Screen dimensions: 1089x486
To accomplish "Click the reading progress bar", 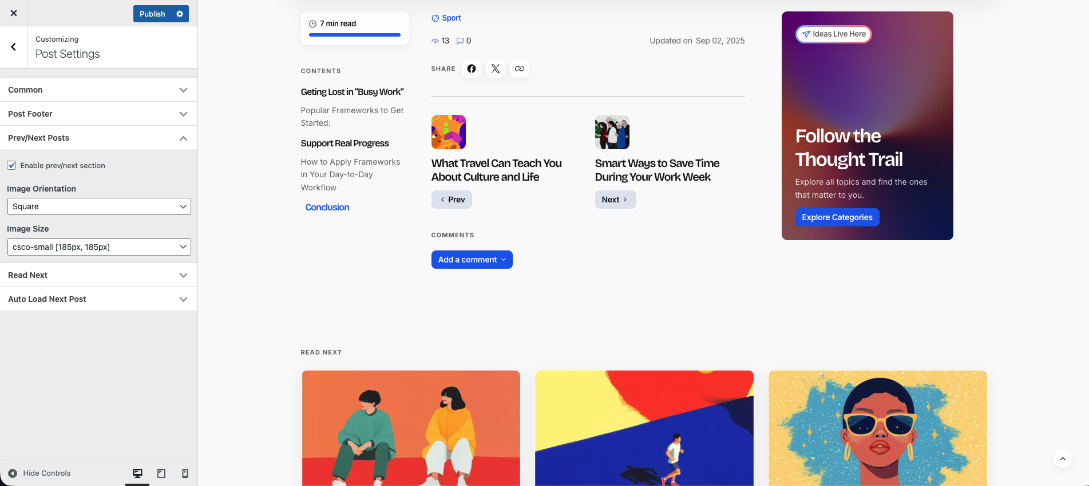I will coord(354,35).
